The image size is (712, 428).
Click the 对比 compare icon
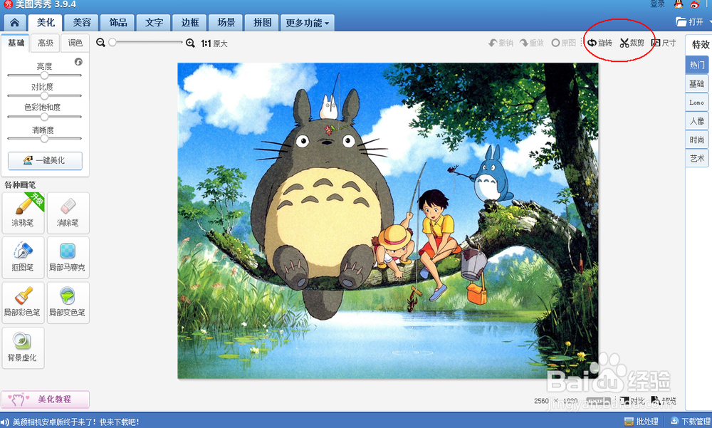click(632, 401)
